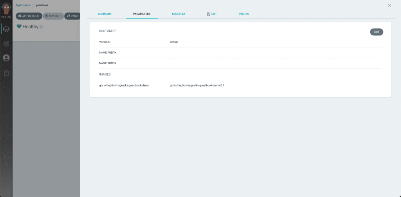
Task: Click the health status help question icon
Action: click(41, 27)
